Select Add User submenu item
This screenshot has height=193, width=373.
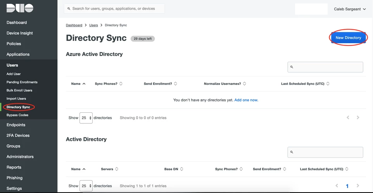click(x=14, y=74)
